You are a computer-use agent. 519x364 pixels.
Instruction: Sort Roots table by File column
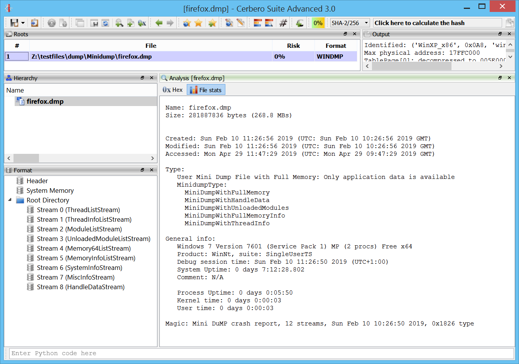[x=151, y=45]
